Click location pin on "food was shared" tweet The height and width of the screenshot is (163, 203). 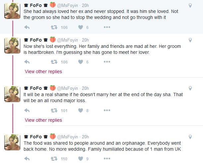[x=190, y=137]
